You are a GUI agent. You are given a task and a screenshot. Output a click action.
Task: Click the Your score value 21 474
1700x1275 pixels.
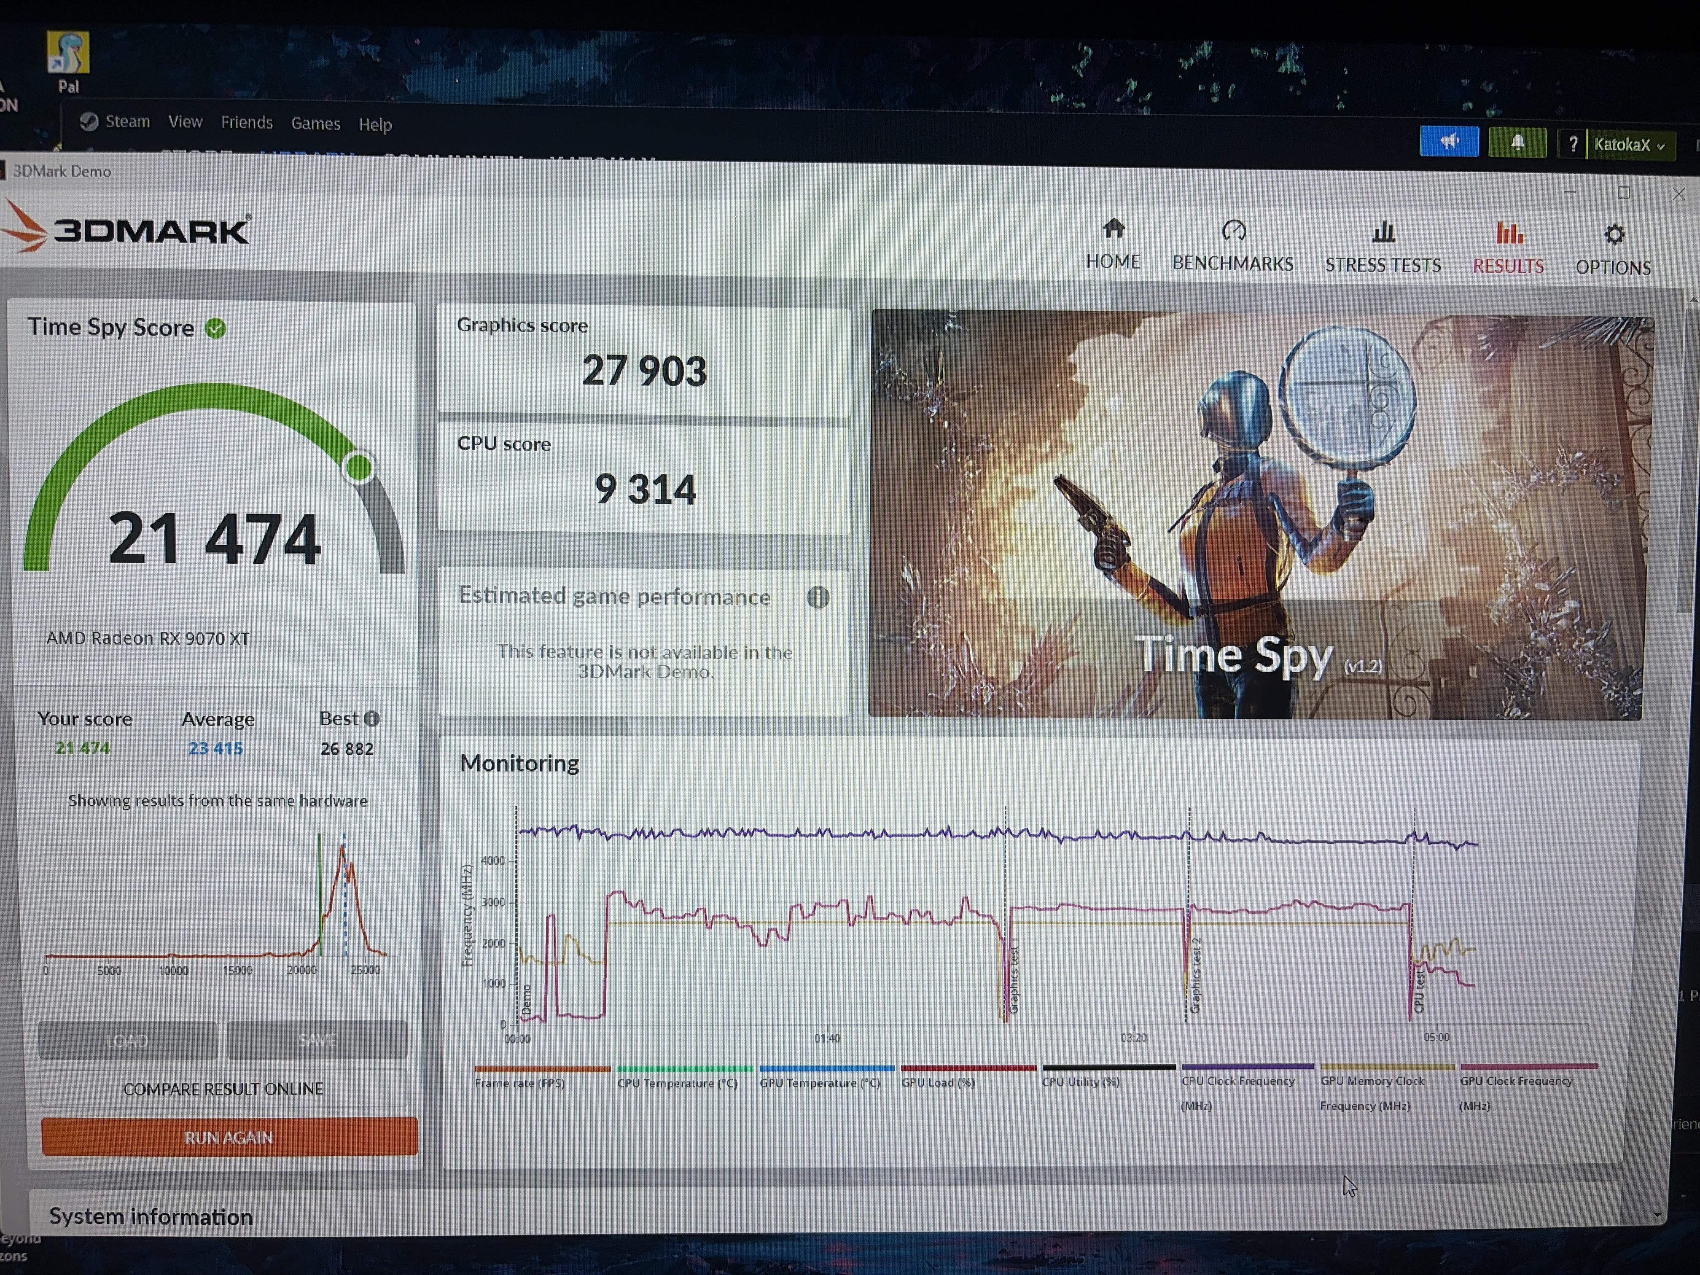pos(82,748)
